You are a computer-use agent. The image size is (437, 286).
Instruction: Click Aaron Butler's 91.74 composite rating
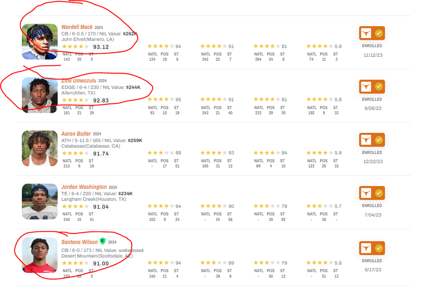click(101, 154)
